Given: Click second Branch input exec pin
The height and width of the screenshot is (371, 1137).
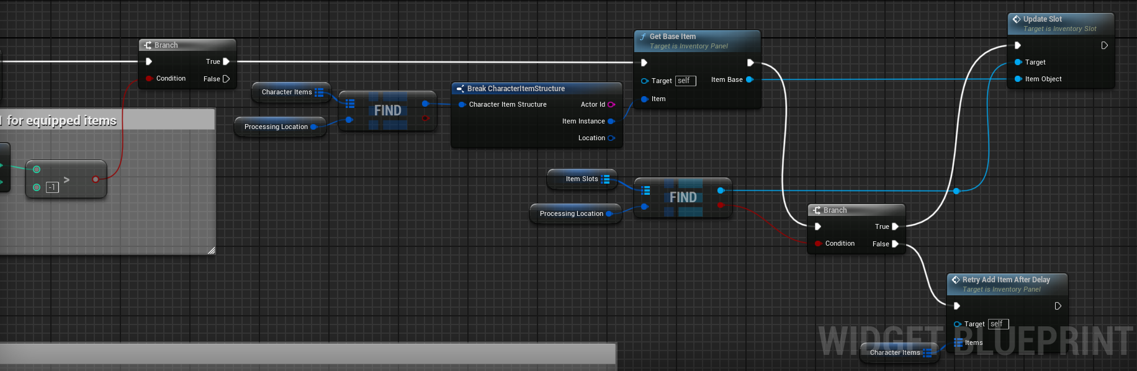Looking at the screenshot, I should [x=818, y=226].
